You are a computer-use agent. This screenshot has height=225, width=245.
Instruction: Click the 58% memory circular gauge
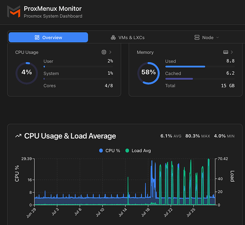[x=149, y=73]
